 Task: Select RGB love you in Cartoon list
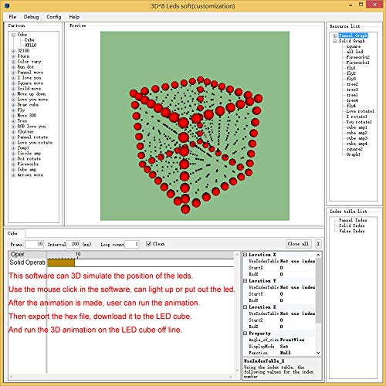(32, 127)
